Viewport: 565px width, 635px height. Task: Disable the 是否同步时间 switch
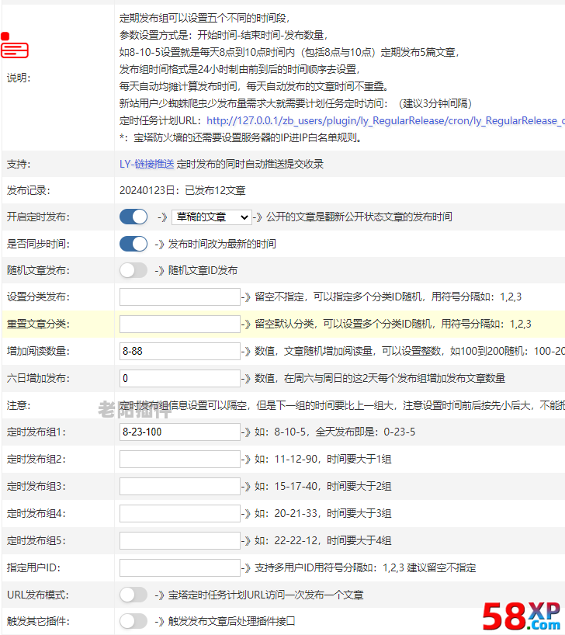pyautogui.click(x=133, y=244)
